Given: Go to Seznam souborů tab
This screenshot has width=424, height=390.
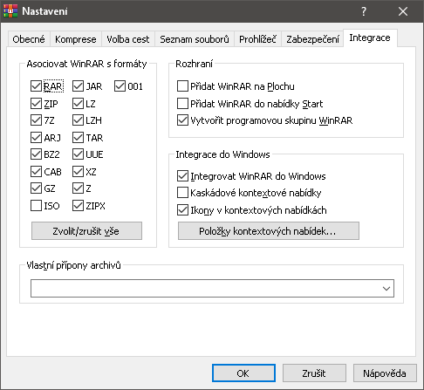Looking at the screenshot, I should tap(195, 39).
